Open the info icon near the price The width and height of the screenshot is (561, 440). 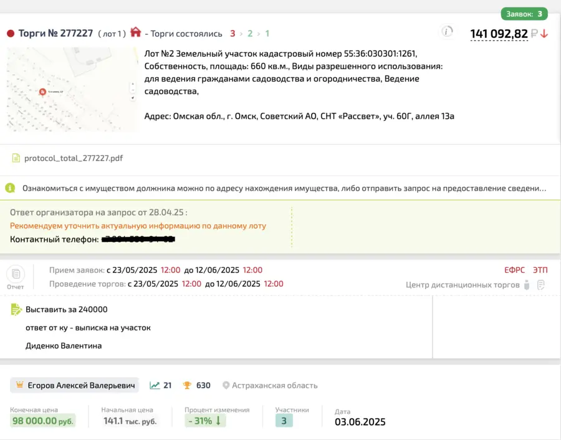coord(447,32)
